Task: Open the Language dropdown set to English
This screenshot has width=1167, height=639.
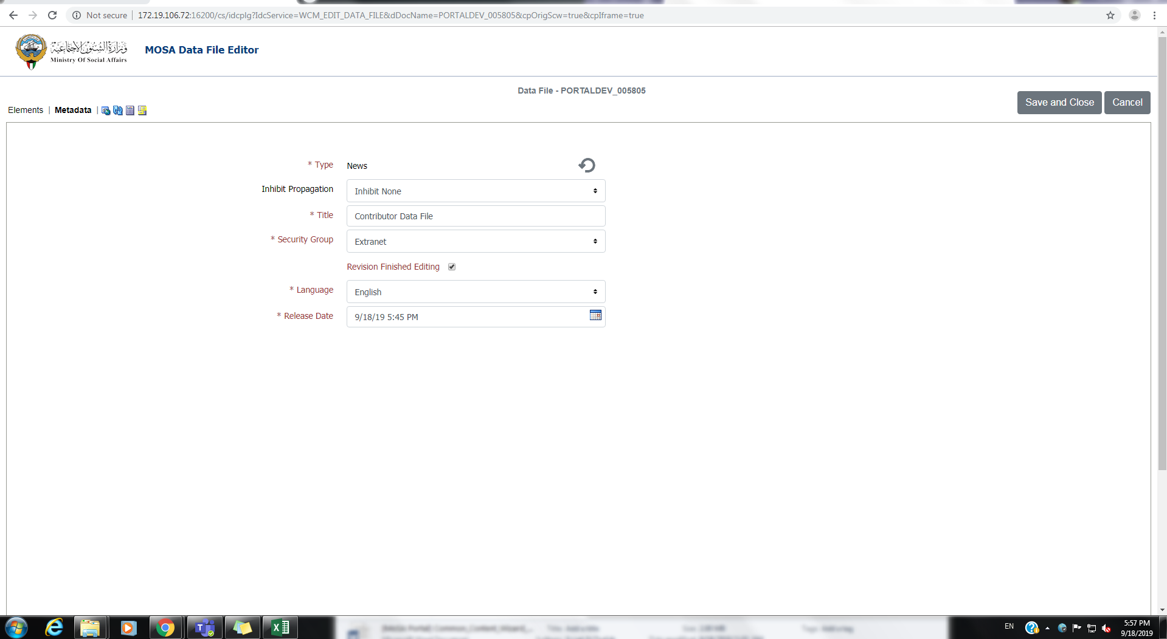Action: click(x=476, y=292)
